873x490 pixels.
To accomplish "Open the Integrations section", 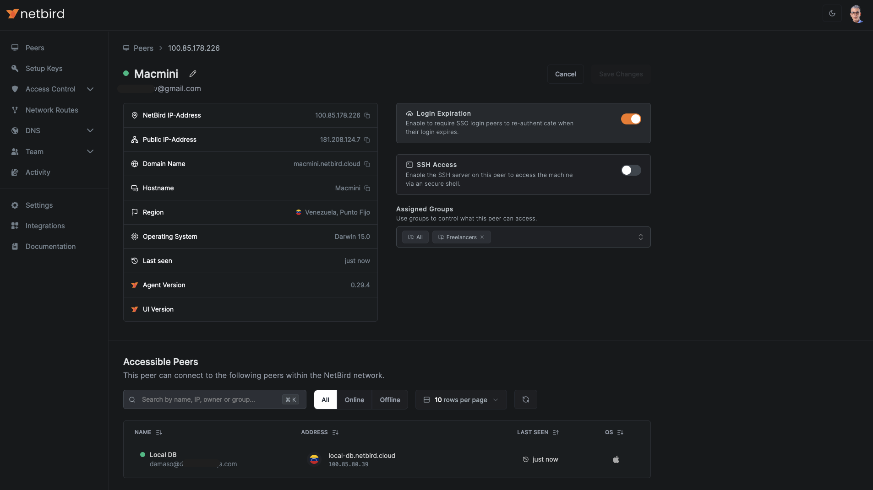I will [44, 226].
